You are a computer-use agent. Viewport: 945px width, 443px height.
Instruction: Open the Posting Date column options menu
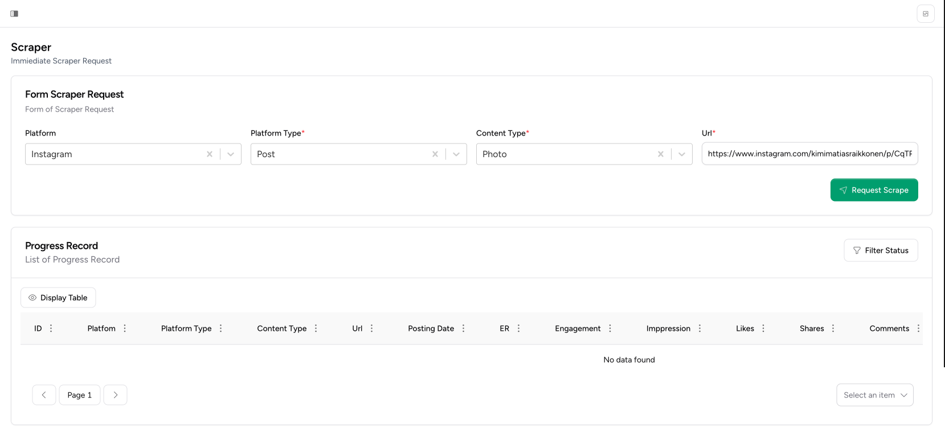point(464,329)
